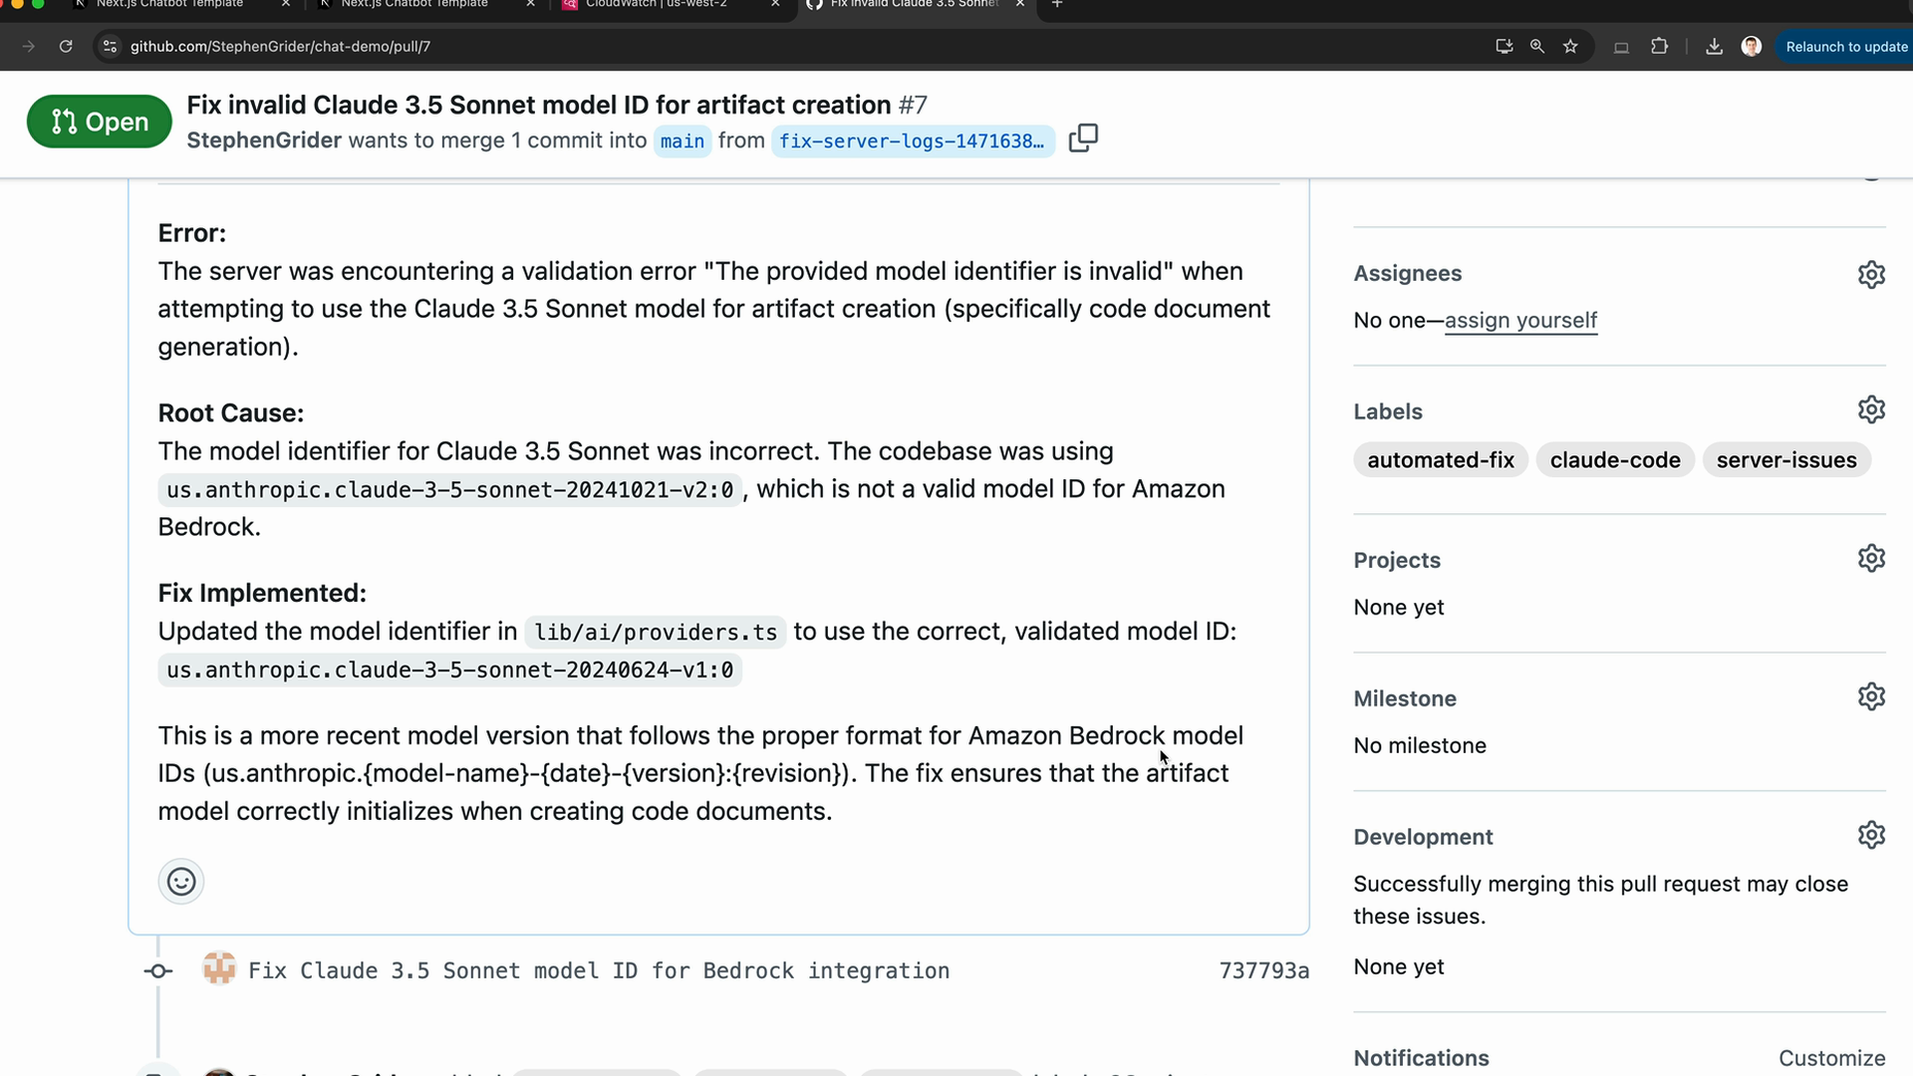Click 'None yet' under Projects
The image size is (1913, 1076).
[x=1399, y=608]
